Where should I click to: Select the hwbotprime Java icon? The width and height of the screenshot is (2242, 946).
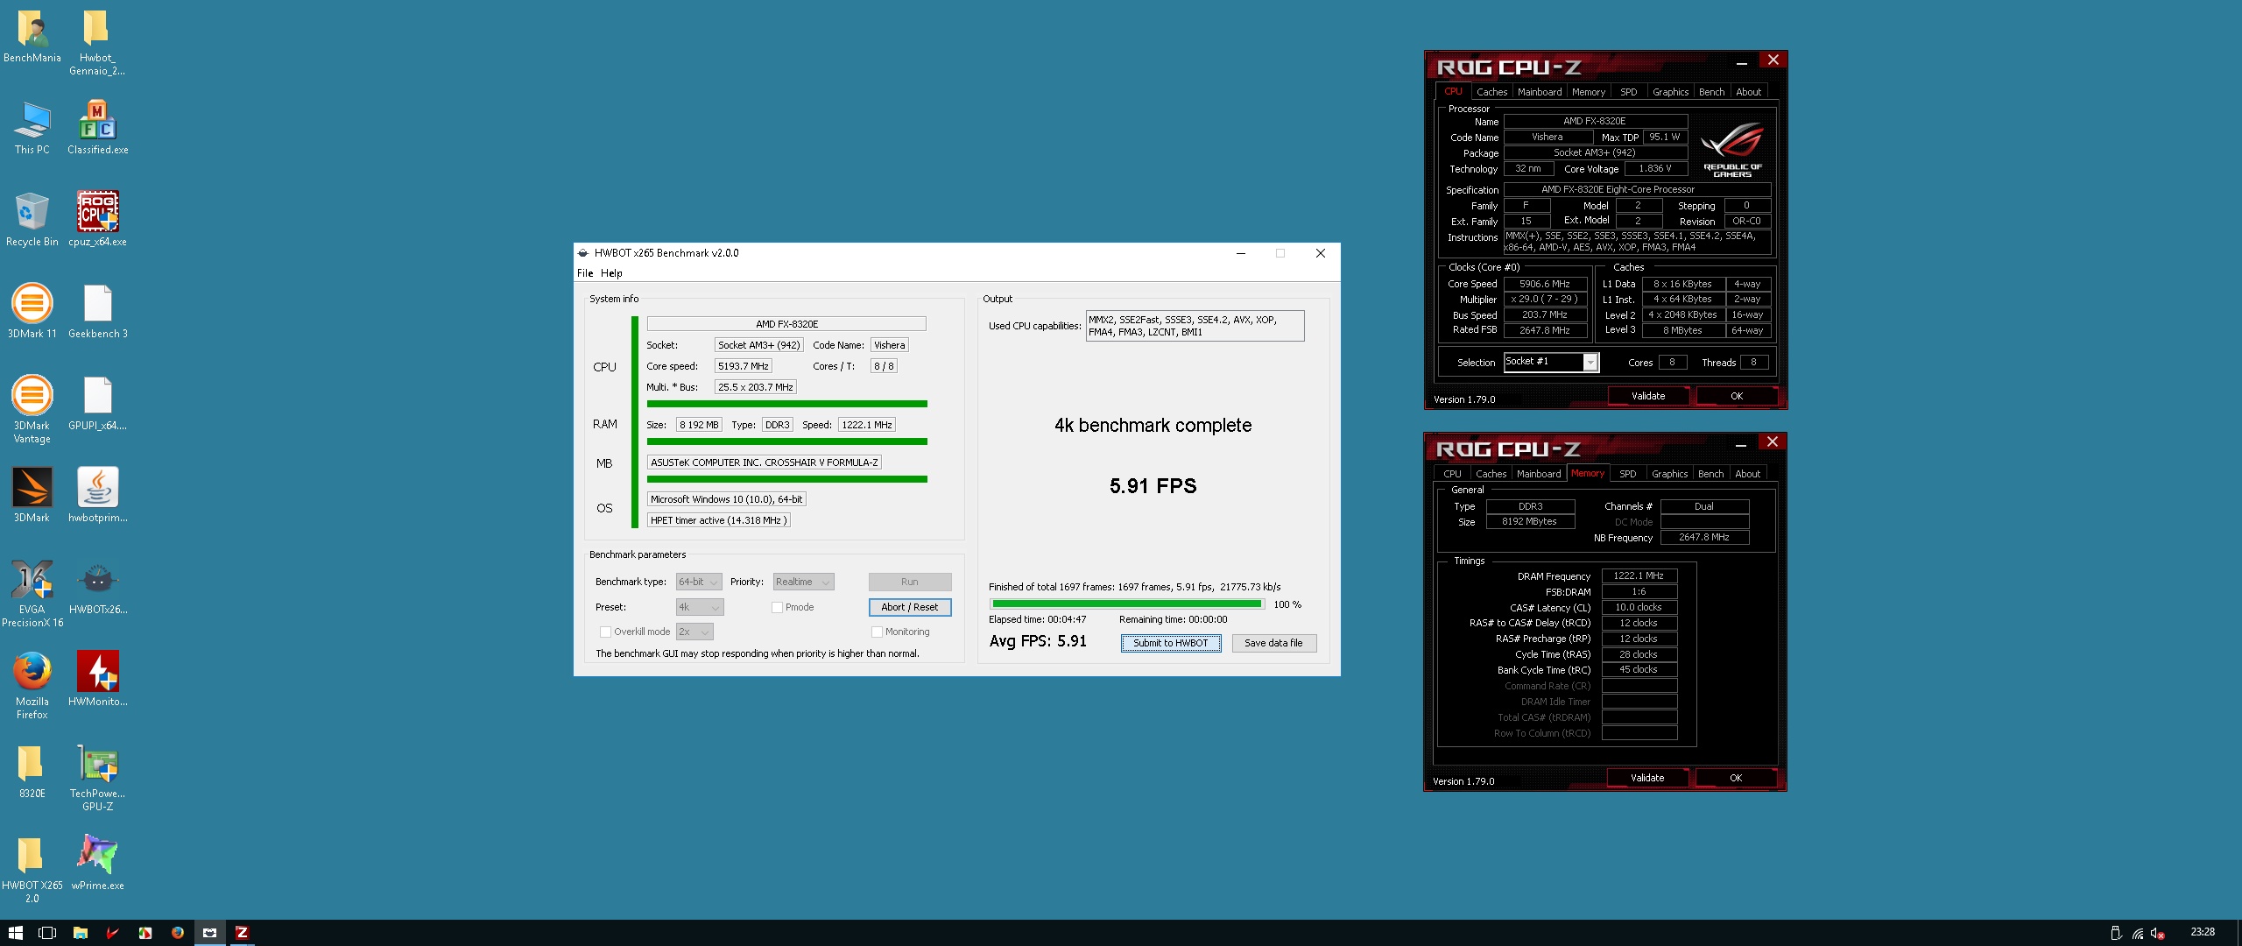[x=97, y=497]
